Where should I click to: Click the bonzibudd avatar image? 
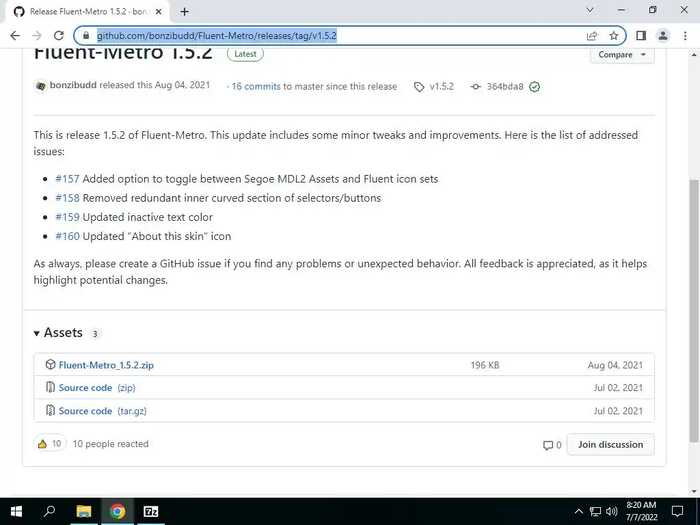click(x=40, y=85)
